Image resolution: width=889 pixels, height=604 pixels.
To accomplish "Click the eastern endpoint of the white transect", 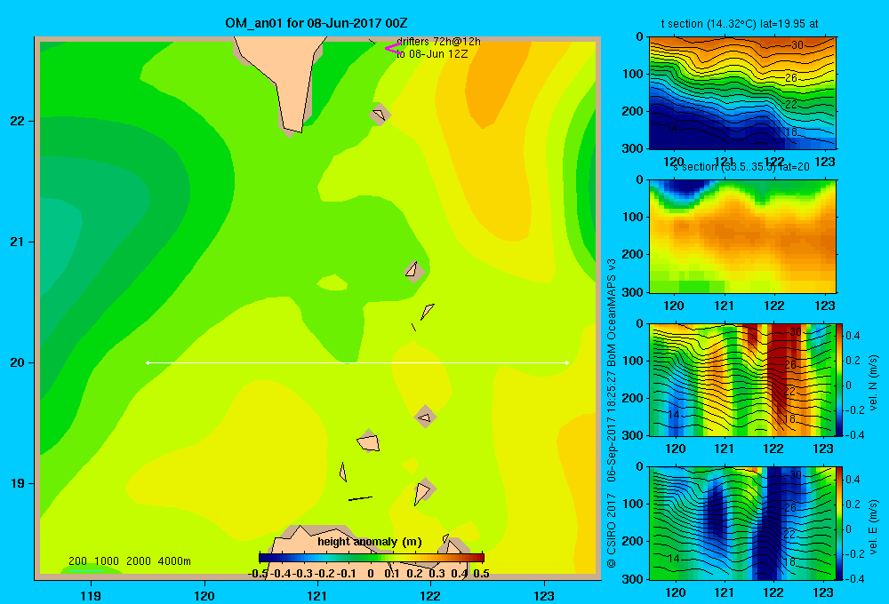I will pos(567,362).
